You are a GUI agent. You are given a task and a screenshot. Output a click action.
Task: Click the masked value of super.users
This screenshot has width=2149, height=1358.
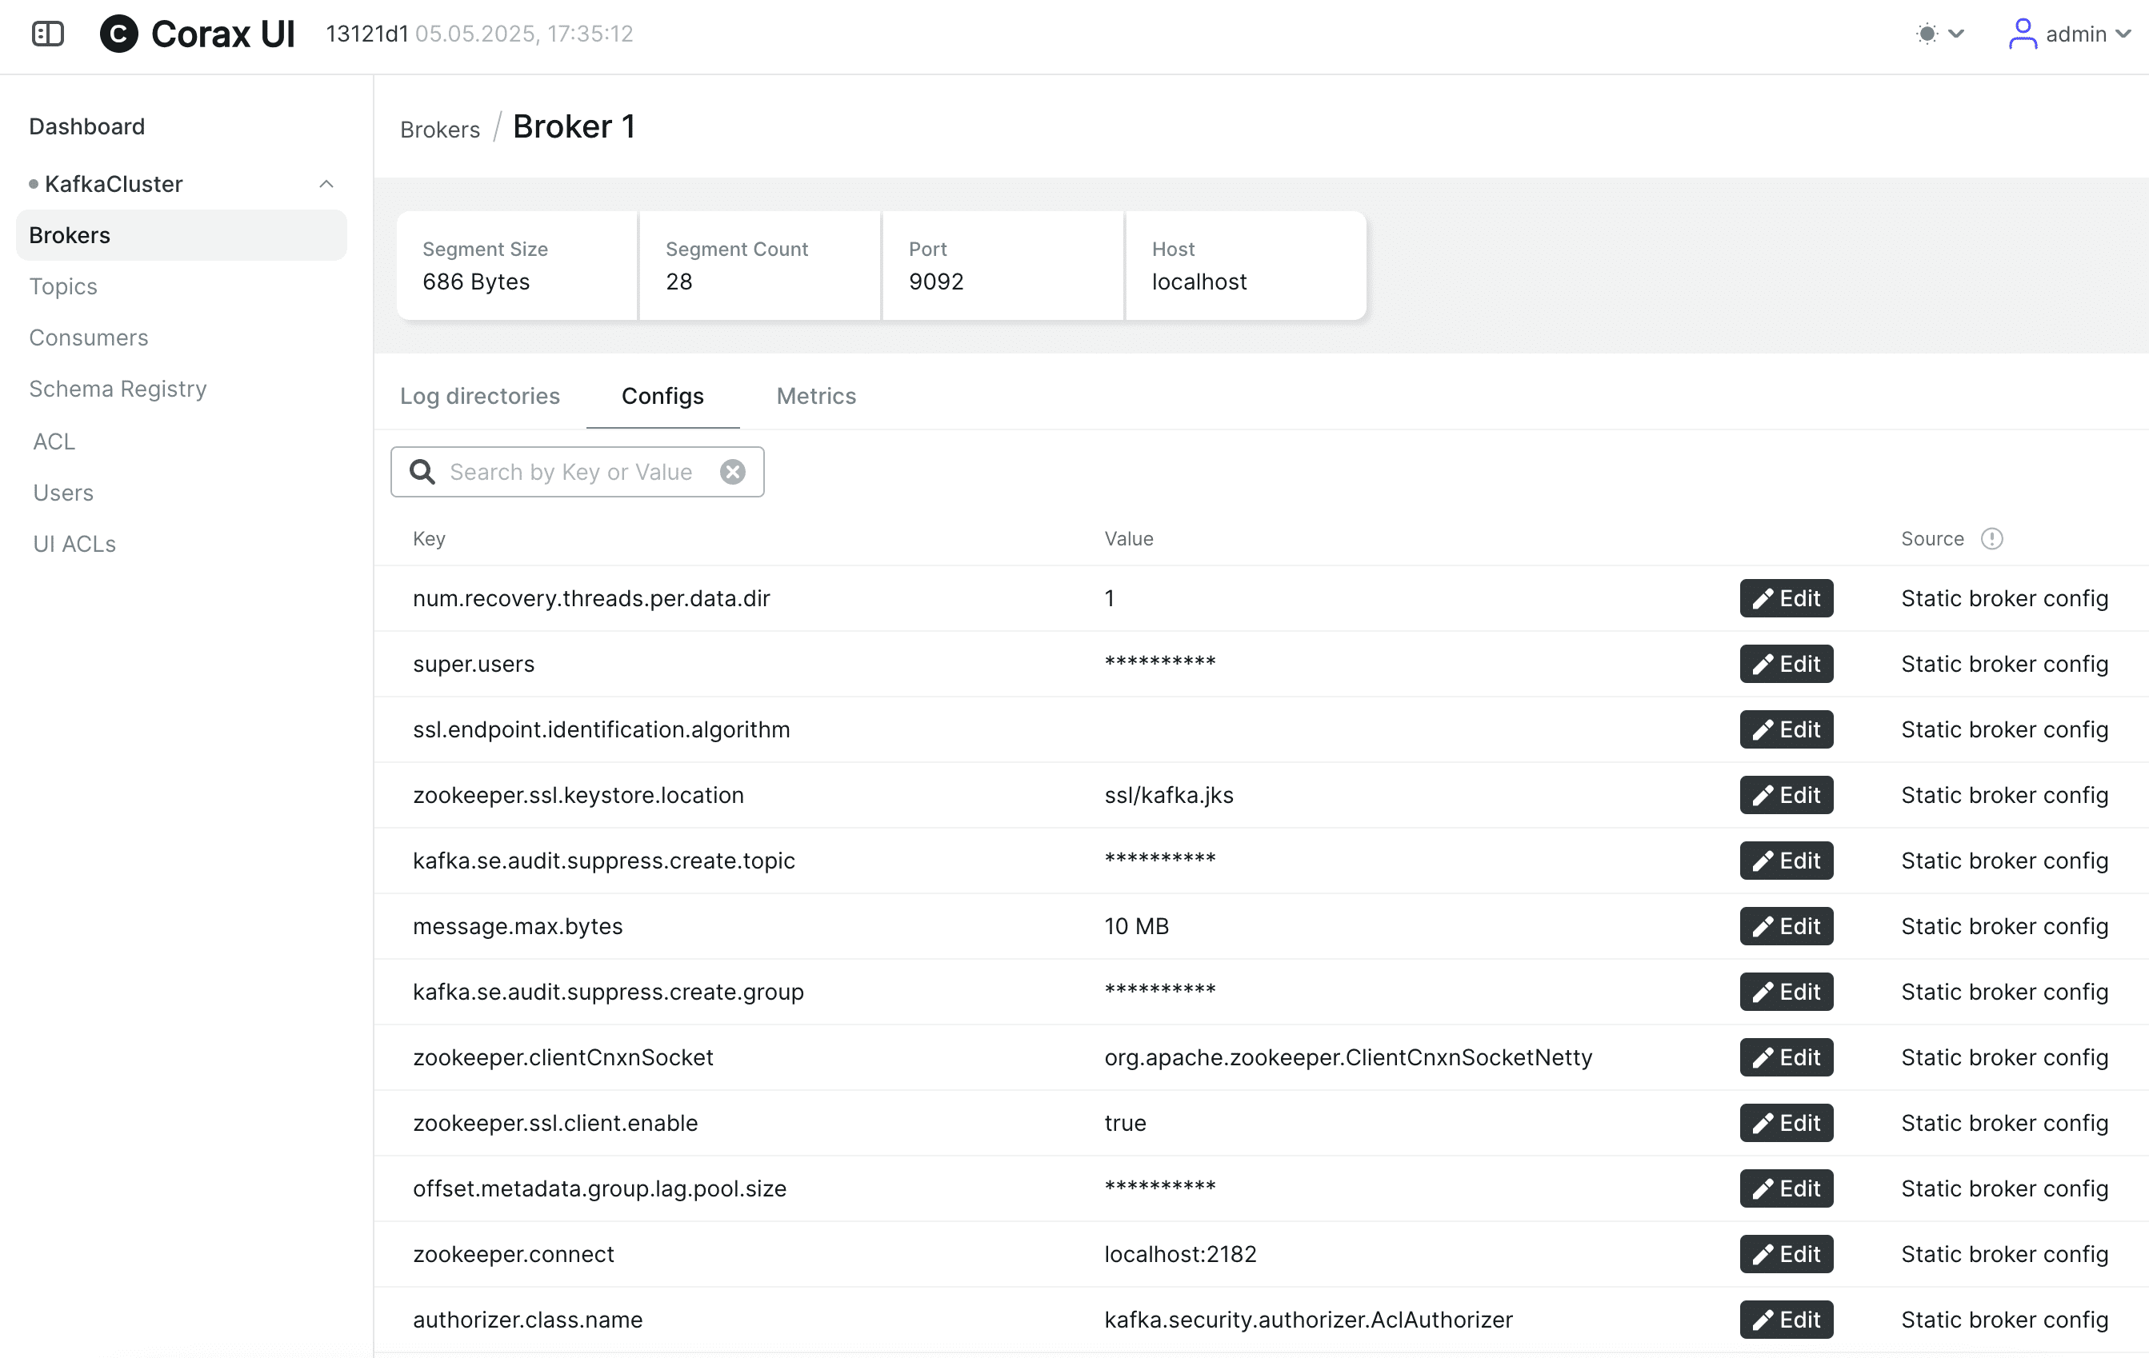pos(1160,663)
